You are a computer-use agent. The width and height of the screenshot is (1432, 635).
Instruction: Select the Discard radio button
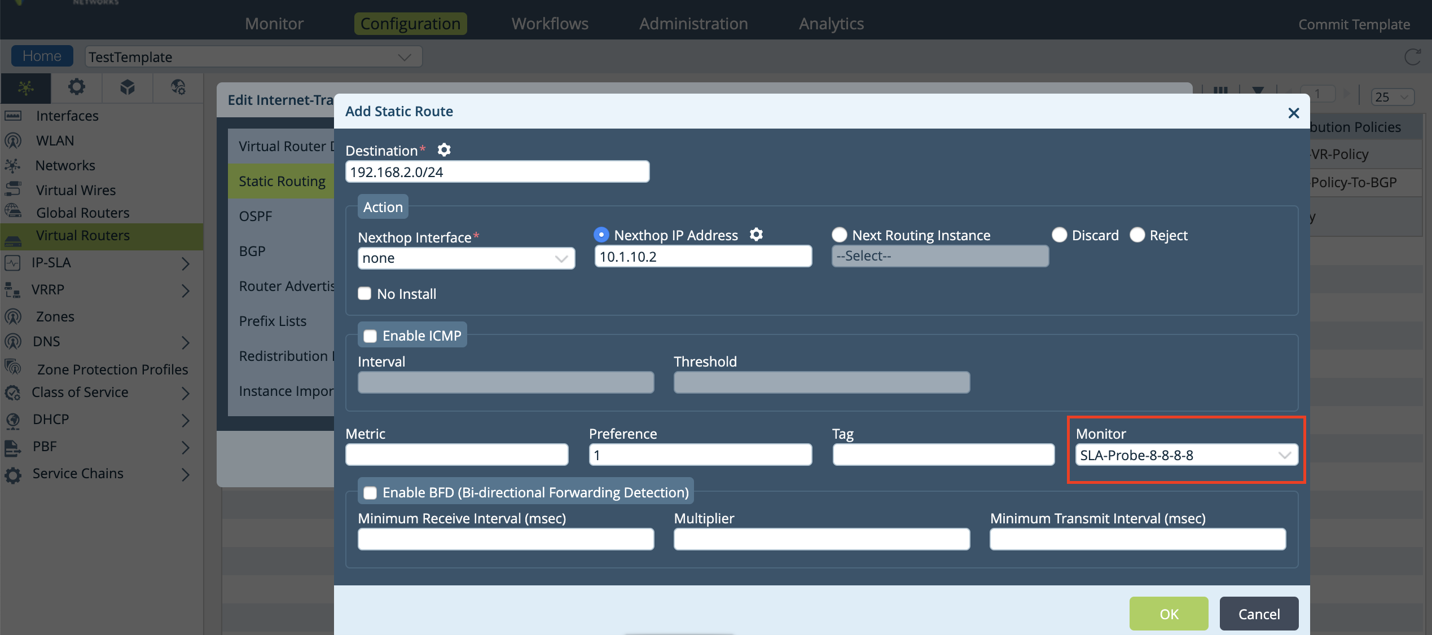point(1060,235)
